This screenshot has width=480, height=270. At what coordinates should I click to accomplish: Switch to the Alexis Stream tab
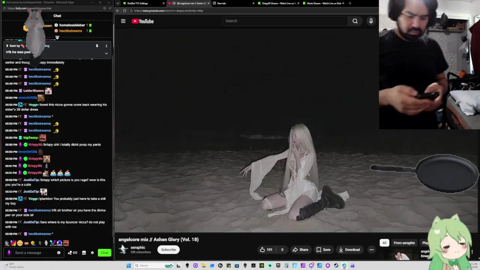point(324,3)
